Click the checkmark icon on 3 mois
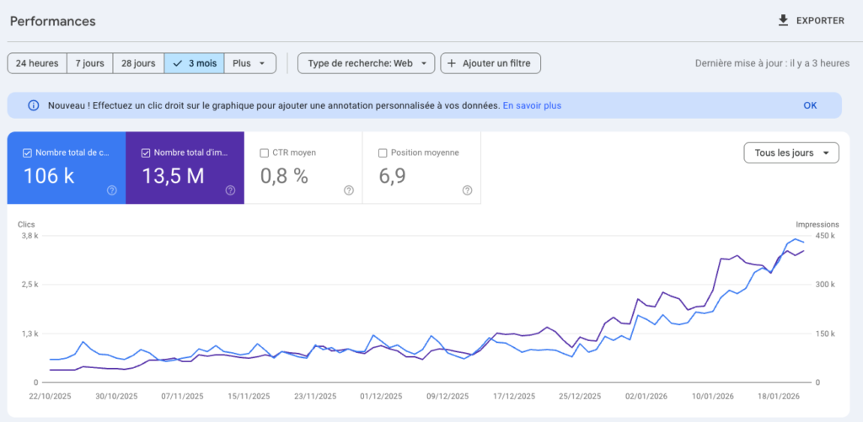This screenshot has width=863, height=422. [177, 63]
